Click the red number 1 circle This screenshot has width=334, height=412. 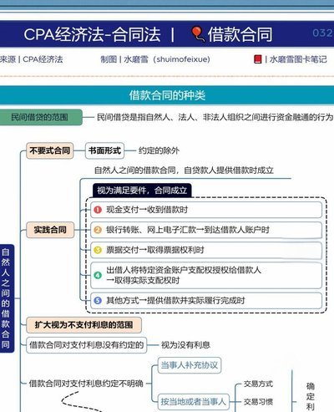point(98,210)
